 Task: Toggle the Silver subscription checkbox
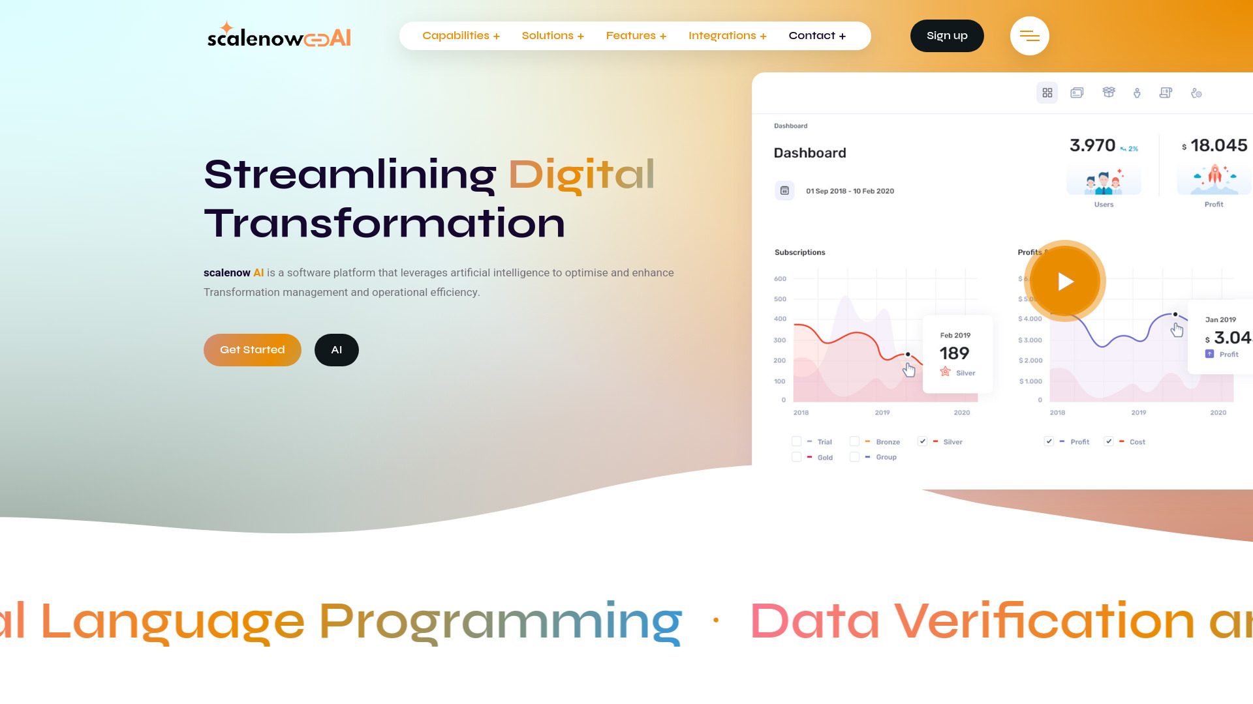[x=921, y=441]
